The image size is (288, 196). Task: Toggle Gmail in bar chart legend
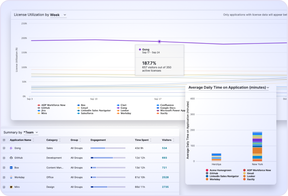coord(248,173)
